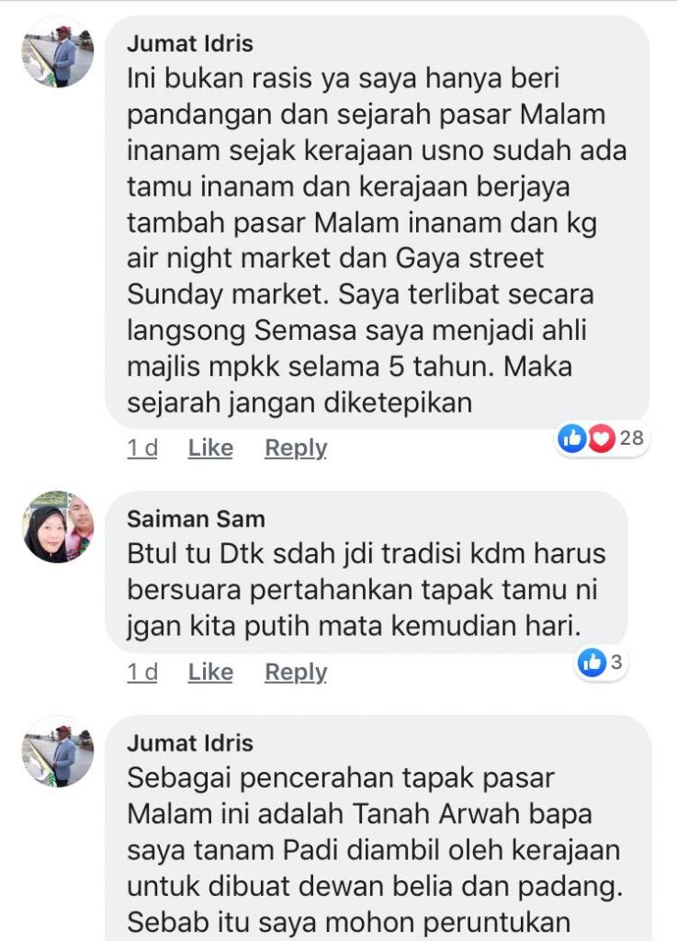Screen dimensions: 677x941
Task: Like Saiman Sam's comment
Action: coord(210,672)
